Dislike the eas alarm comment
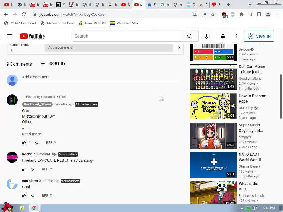Viewport: 283px width, 212px height. pyautogui.click(x=33, y=196)
